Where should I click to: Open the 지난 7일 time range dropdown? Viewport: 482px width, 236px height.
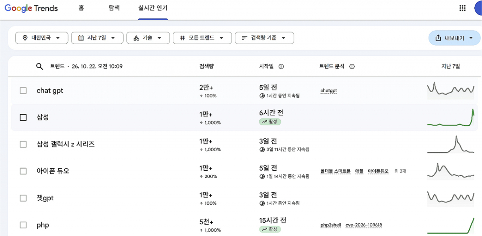coord(97,38)
